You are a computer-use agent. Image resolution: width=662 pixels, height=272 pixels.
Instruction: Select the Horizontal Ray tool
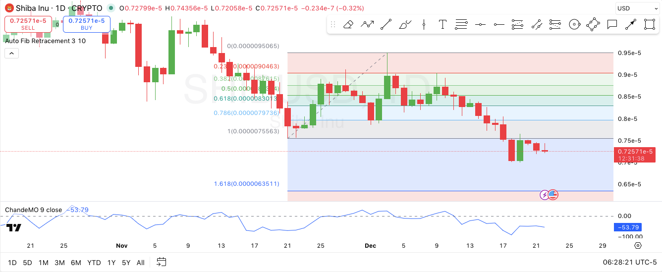pos(499,24)
